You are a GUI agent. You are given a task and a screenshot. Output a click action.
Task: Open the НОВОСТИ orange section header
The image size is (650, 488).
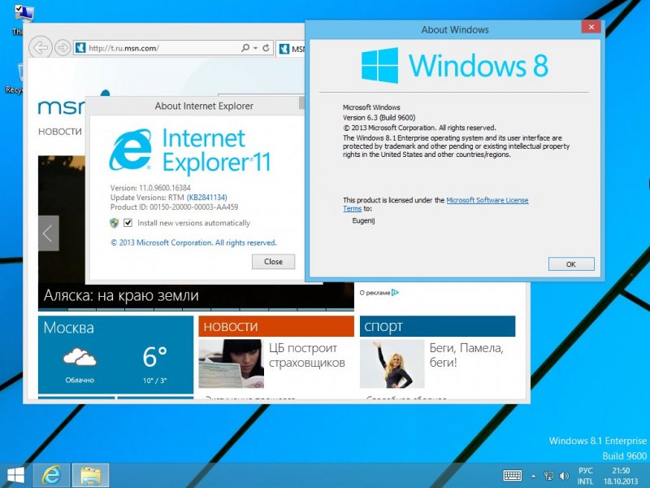(x=276, y=326)
